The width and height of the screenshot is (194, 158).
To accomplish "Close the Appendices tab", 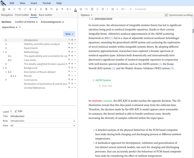I will 17,27.
